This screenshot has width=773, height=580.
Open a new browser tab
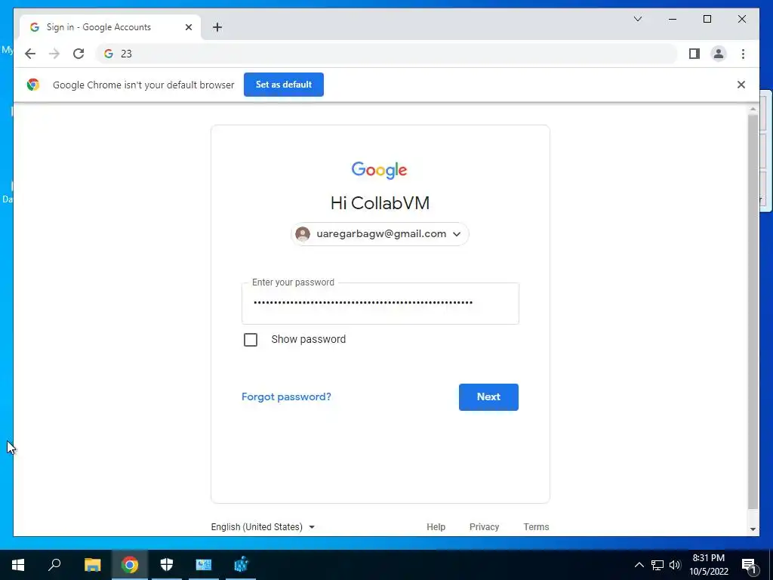click(x=217, y=27)
